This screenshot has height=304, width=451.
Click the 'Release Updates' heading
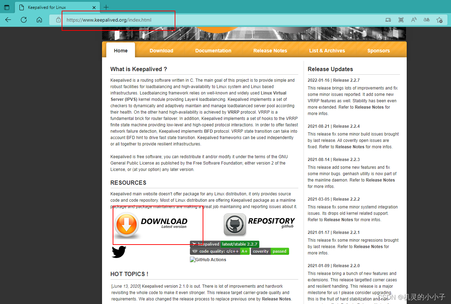pyautogui.click(x=330, y=69)
